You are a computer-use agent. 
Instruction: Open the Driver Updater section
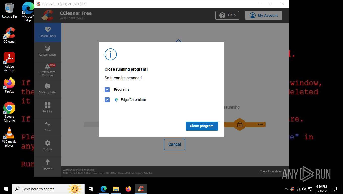pos(48,89)
